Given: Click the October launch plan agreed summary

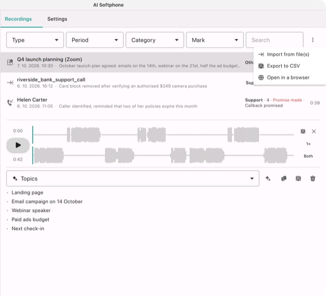Looking at the screenshot, I should [x=149, y=66].
